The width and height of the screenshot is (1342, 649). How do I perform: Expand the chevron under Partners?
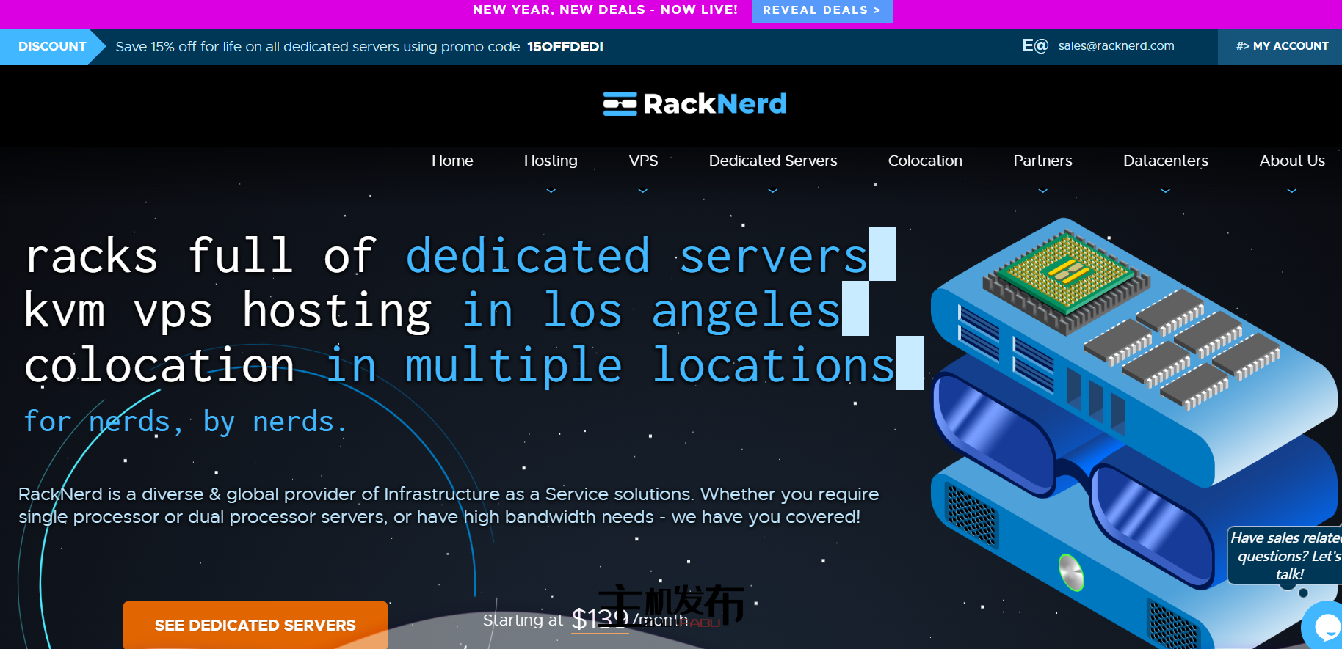pos(1043,191)
